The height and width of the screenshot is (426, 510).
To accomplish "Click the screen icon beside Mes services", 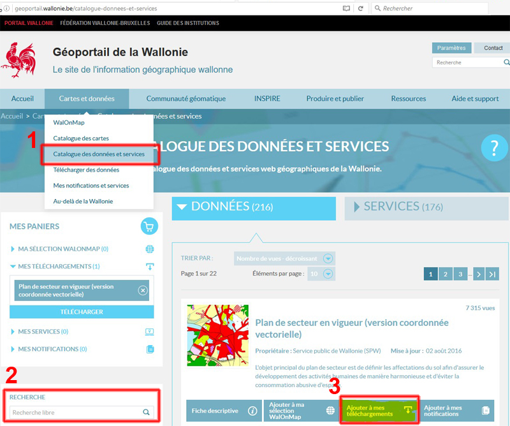I will click(x=150, y=332).
